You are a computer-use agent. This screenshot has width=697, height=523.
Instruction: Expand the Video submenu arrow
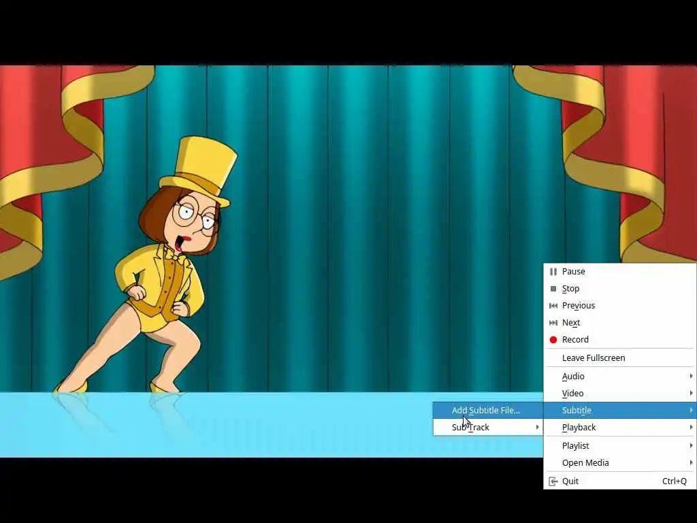point(691,393)
